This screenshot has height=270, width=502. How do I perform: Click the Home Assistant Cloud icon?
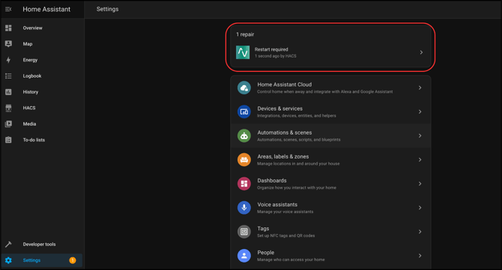point(244,88)
